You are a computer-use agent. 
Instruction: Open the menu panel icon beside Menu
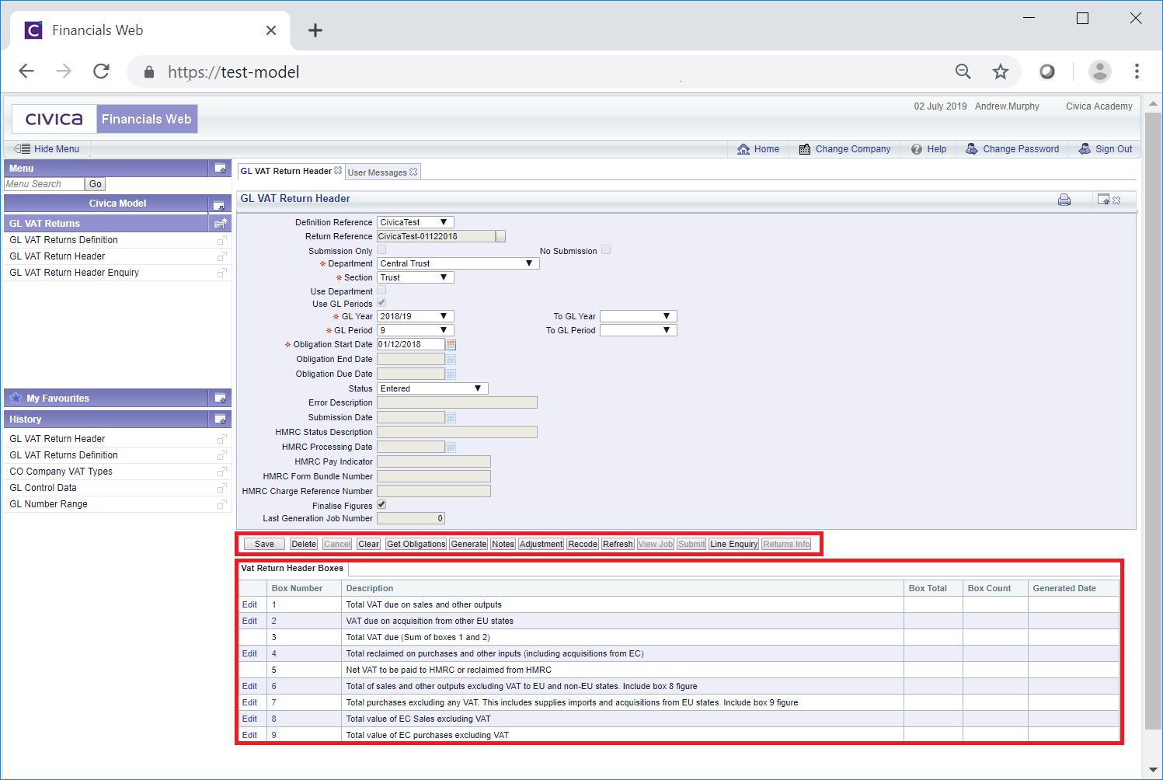[220, 168]
